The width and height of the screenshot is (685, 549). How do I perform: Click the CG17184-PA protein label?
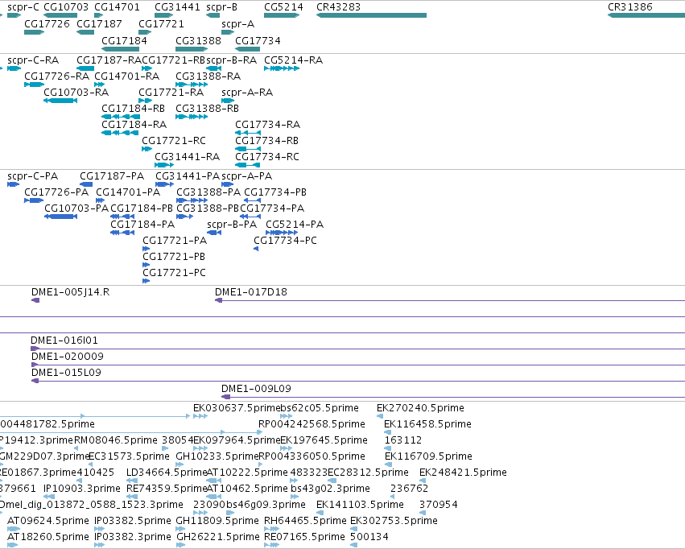(142, 225)
